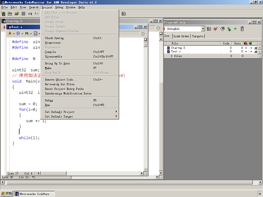This screenshot has height=197, width=263.
Task: Click Synchronize Modification Dates checkmark icon
Action: tap(215, 29)
